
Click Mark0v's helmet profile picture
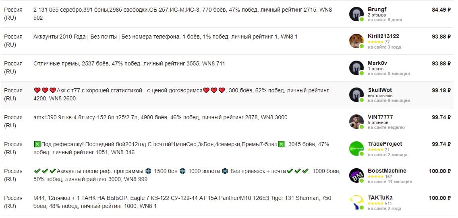point(356,68)
